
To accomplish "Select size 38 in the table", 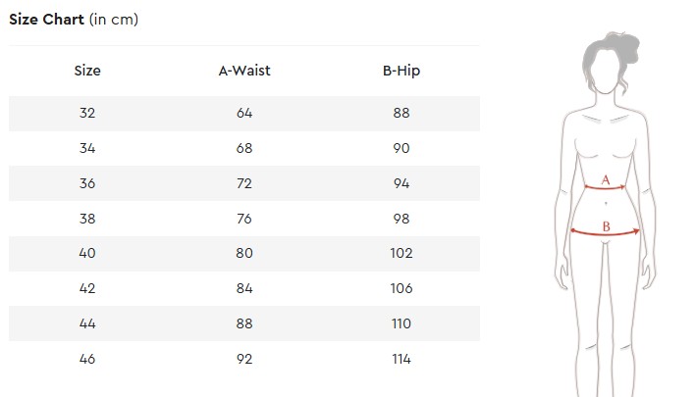I will 87,219.
